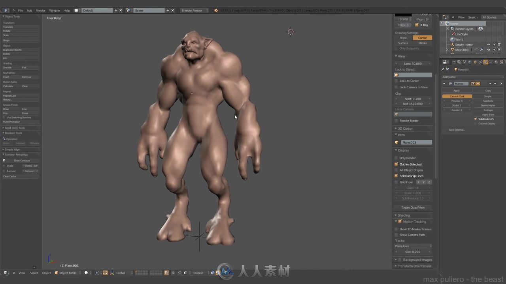Enable Grid Floor checkbox

(396, 182)
